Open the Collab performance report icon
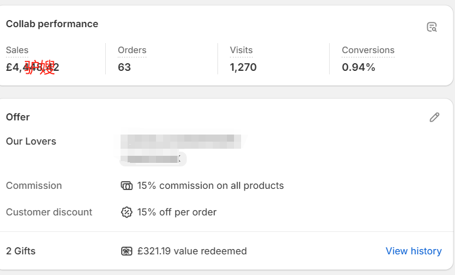This screenshot has width=455, height=275. (432, 27)
